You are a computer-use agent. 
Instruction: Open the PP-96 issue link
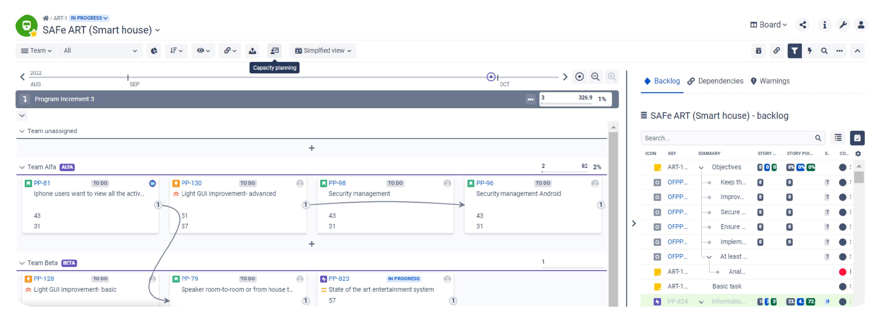point(485,183)
